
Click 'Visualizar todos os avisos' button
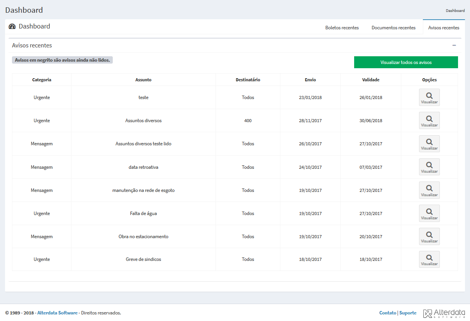pos(406,62)
